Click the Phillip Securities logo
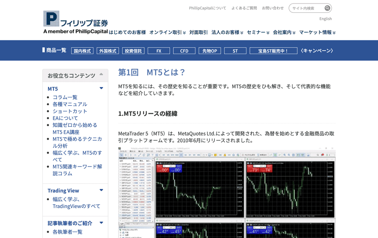The width and height of the screenshot is (378, 238). coord(76,22)
